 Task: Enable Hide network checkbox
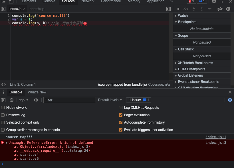click(3, 108)
